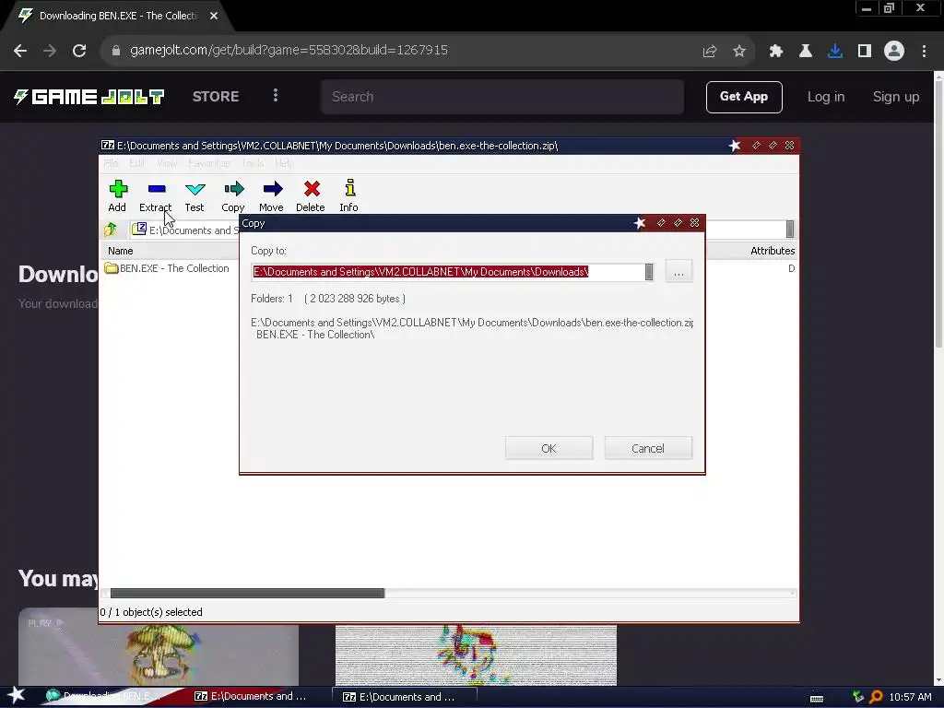Image resolution: width=944 pixels, height=708 pixels.
Task: Reload the Game Jolt page
Action: point(79,51)
